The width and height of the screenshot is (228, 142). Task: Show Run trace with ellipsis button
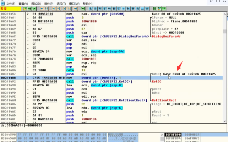tap(142, 9)
